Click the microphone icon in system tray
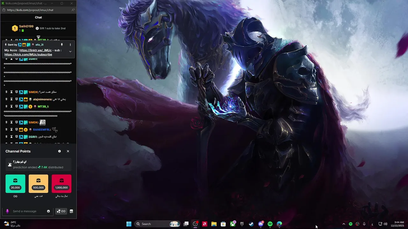Image resolution: width=408 pixels, height=229 pixels. coord(364,224)
